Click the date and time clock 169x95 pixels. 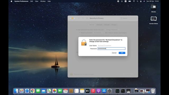coord(152,1)
